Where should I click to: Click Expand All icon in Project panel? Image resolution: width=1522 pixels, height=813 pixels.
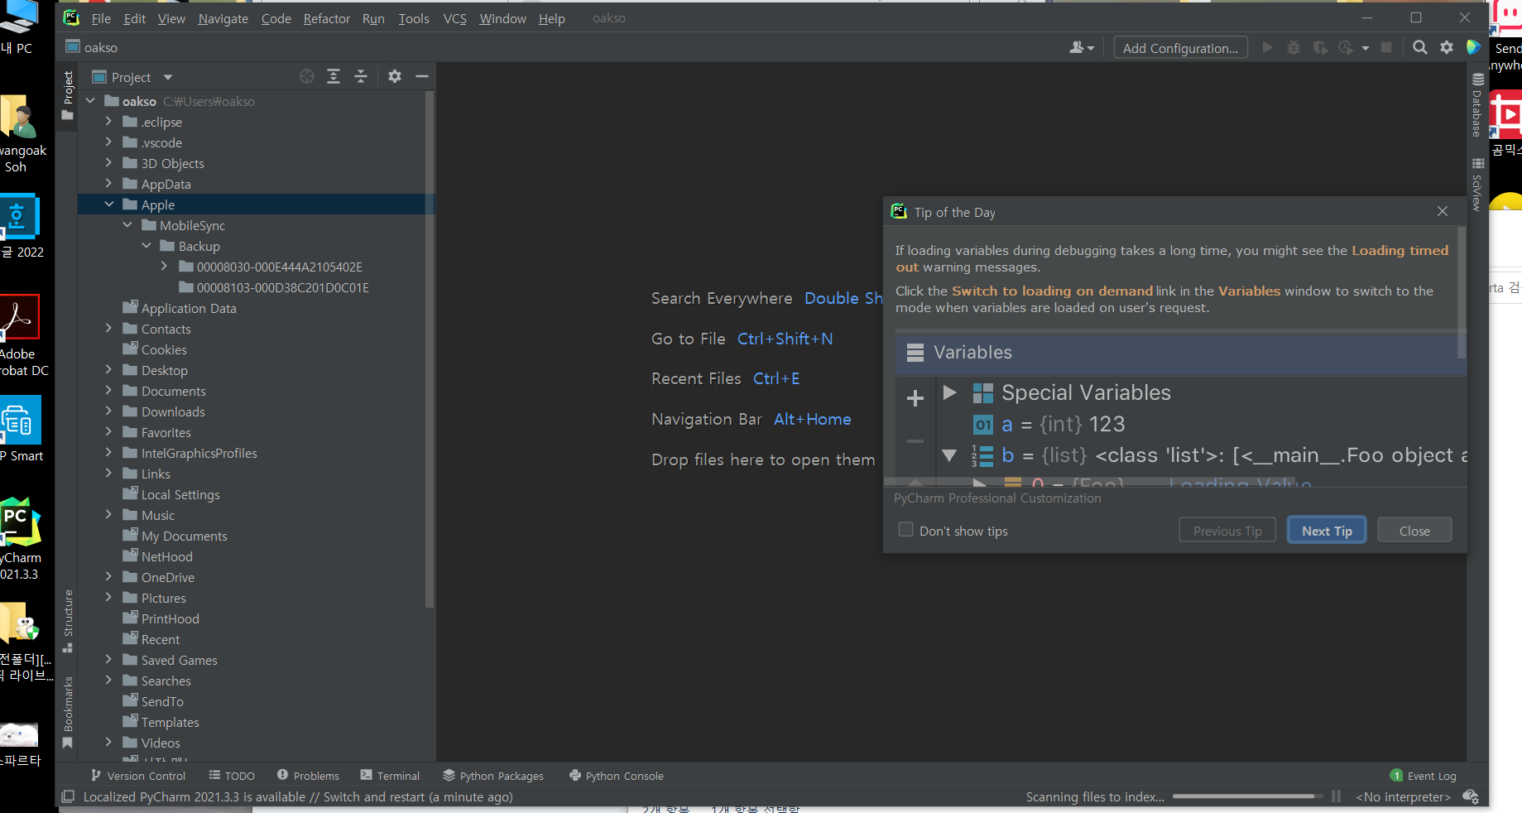[x=334, y=77]
